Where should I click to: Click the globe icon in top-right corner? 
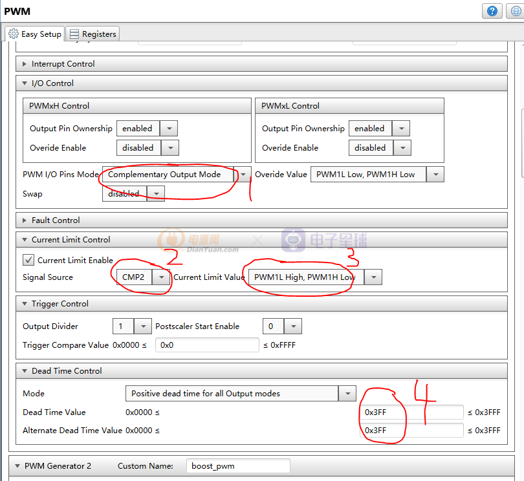[x=514, y=11]
